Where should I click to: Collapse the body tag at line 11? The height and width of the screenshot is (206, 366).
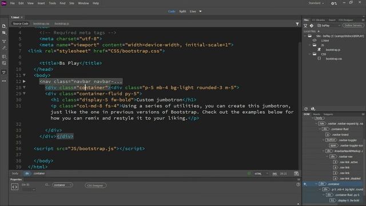[24, 75]
